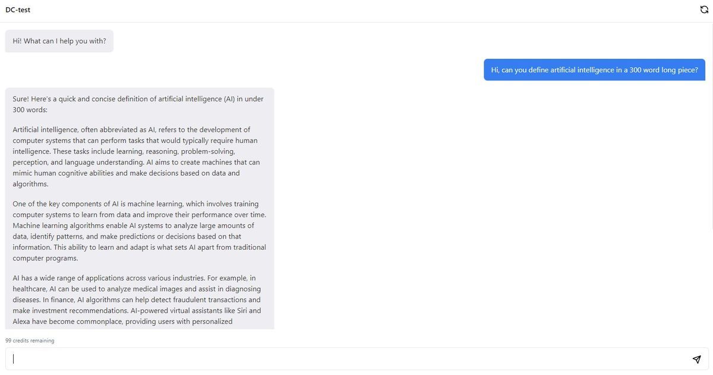Click the refresh conversation icon
Viewport: 713px width, 375px height.
tap(704, 9)
